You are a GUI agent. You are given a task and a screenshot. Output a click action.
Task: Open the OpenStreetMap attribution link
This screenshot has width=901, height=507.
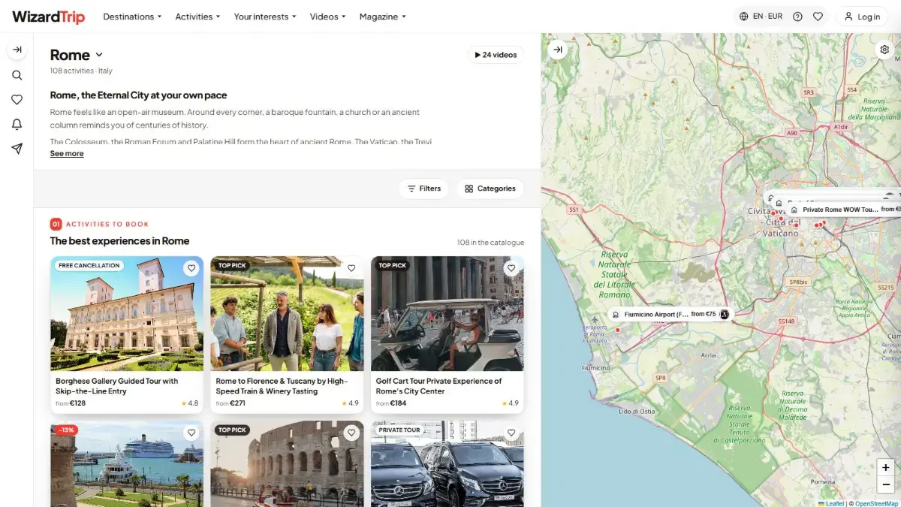pos(876,503)
